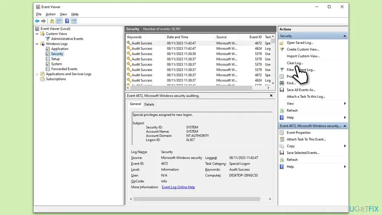Viewport: 382px width, 215px height.
Task: Expand the Help submenu arrow under Event 4672
Action: (345, 167)
